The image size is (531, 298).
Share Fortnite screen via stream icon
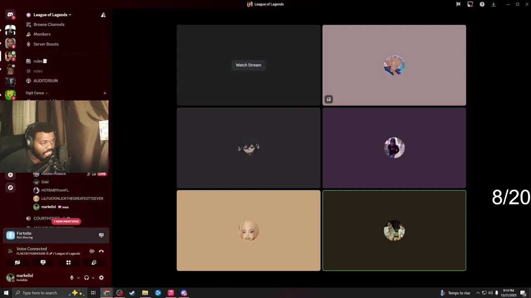coord(101,235)
